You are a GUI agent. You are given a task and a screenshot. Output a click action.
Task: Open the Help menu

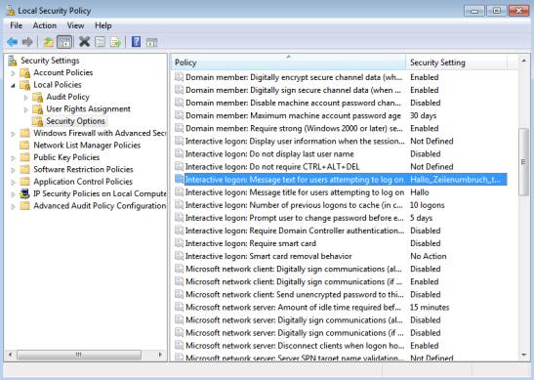click(103, 25)
